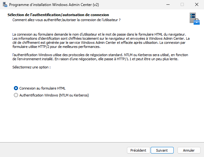Click the heading Sélection de l'authentification/autorisation de connexion

(58, 15)
